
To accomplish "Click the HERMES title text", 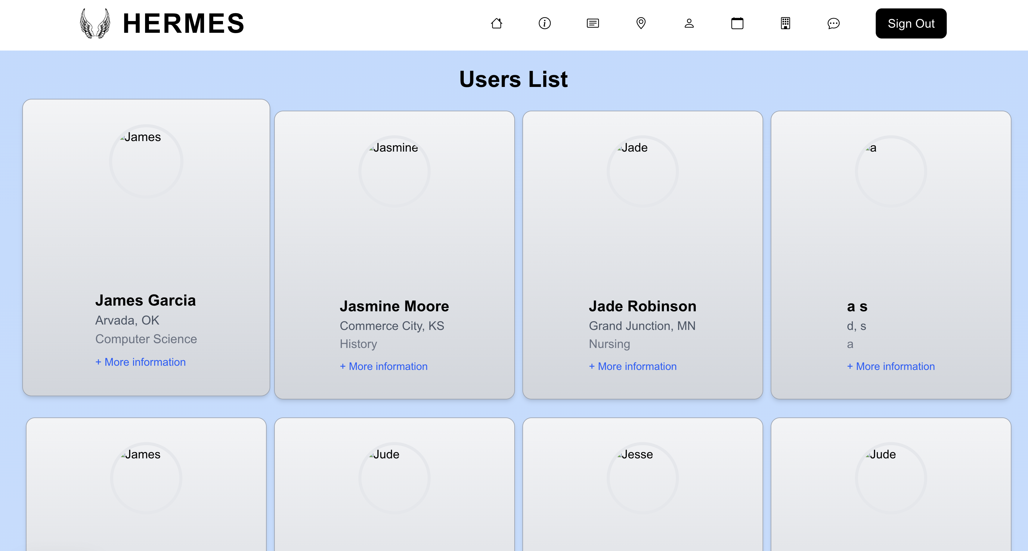I will point(184,23).
